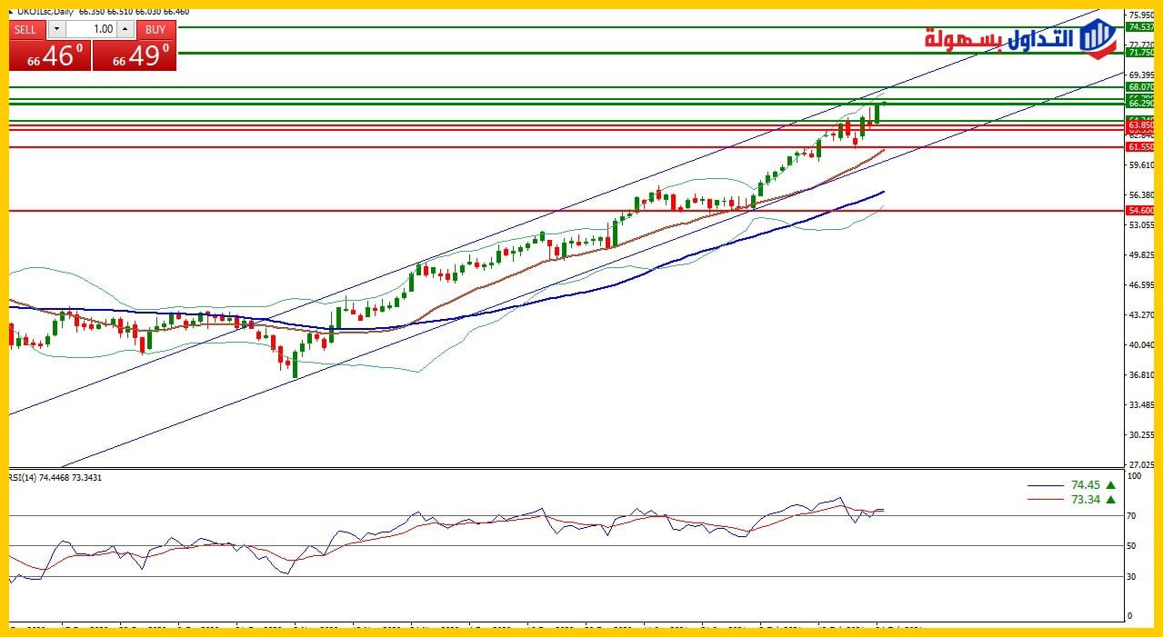Click the RSI scale 70 level label

point(1132,515)
